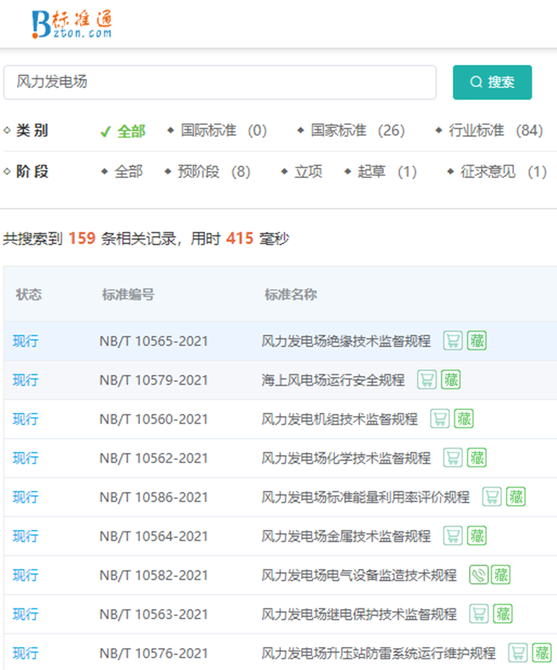557x670 pixels.
Task: Open standard title 风力发电场电气设备监造技术规程
Action: 359,575
